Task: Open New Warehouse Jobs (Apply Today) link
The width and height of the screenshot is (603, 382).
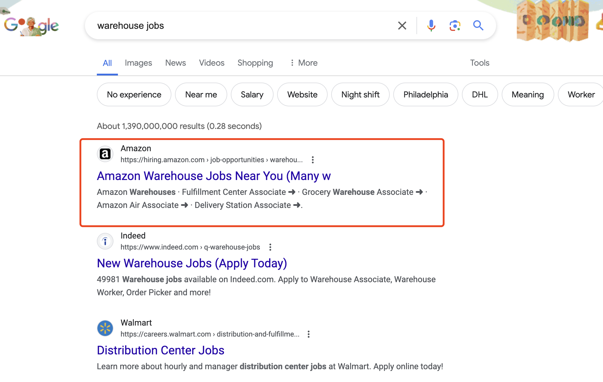Action: point(192,263)
